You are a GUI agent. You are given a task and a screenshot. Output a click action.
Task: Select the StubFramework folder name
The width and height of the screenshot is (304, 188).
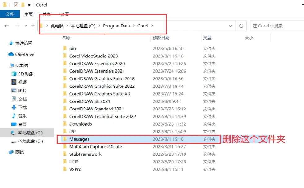(85, 154)
